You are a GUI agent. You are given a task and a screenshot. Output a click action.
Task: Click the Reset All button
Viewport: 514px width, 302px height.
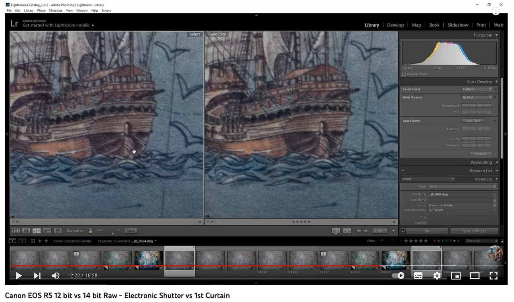pos(481,154)
